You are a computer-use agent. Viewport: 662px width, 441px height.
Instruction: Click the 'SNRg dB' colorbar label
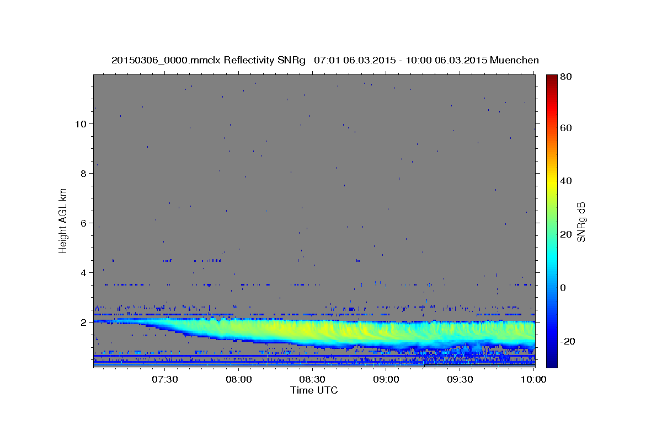581,222
